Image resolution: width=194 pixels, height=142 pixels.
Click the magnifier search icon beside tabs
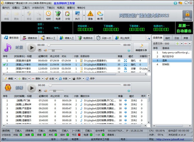pos(148,38)
